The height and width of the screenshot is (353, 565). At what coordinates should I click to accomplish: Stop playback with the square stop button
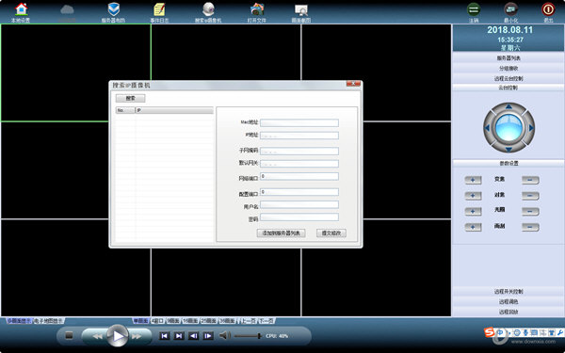pyautogui.click(x=69, y=336)
